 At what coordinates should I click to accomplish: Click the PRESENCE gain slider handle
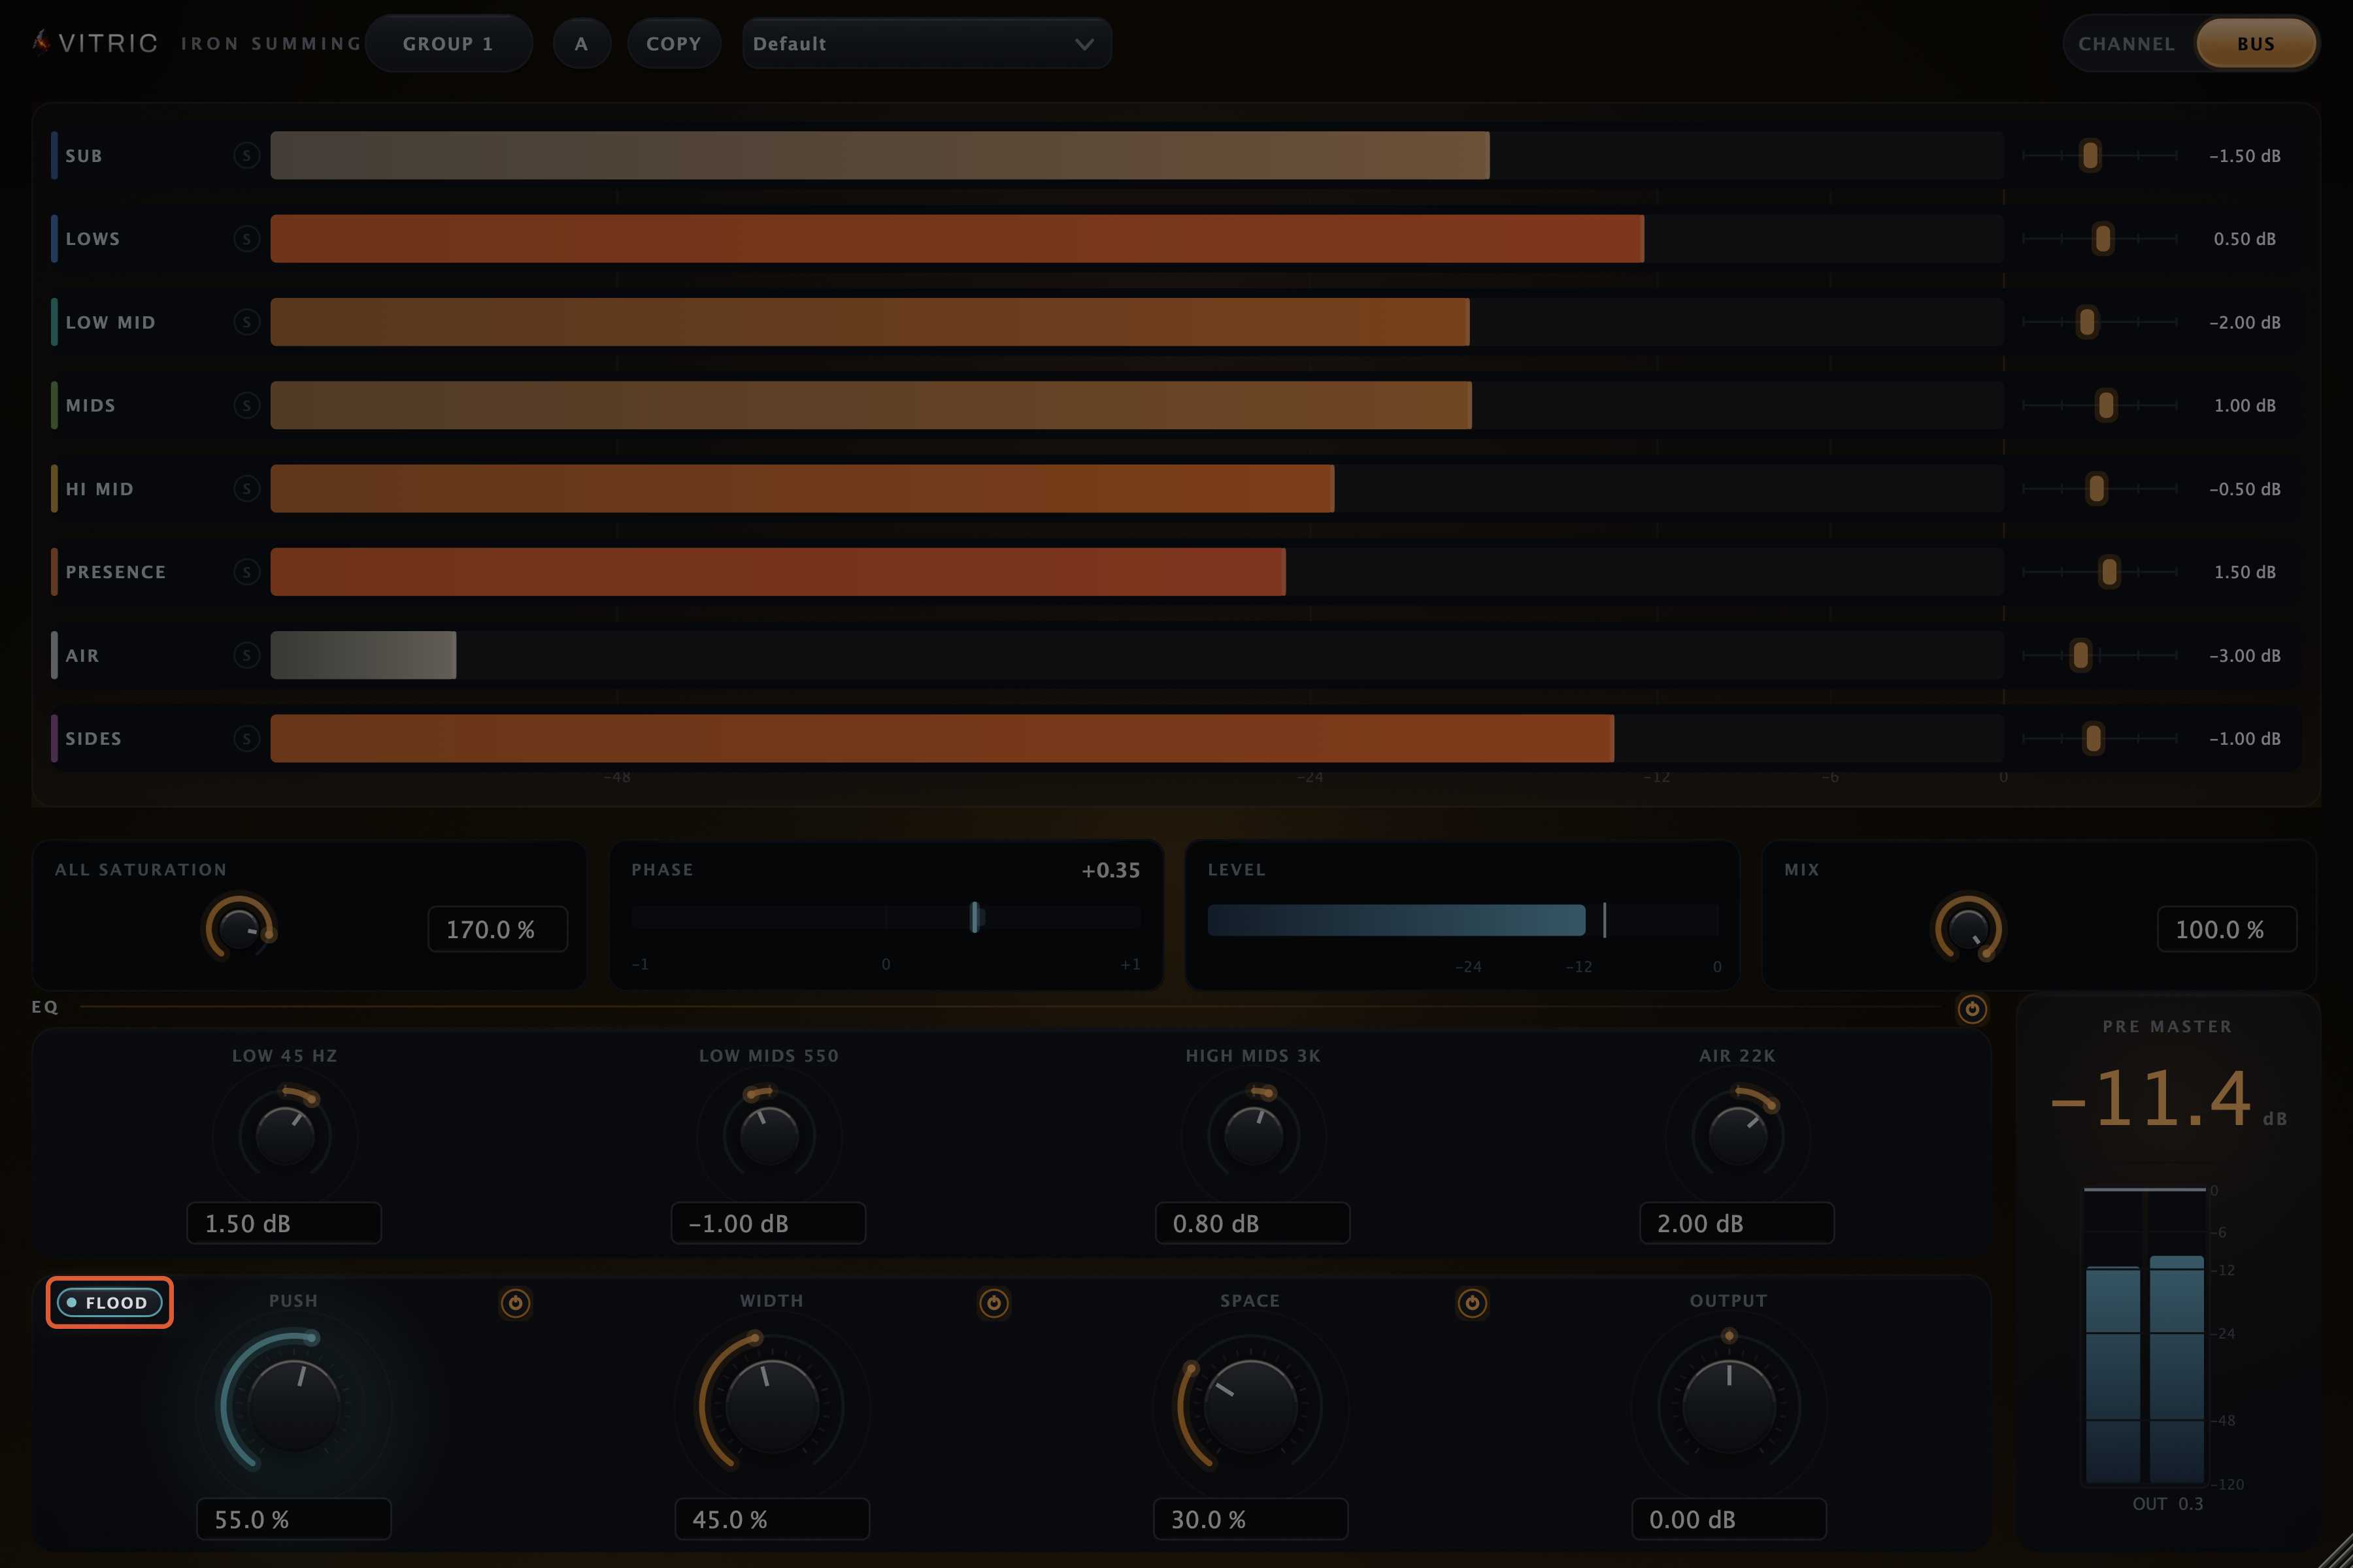2109,572
